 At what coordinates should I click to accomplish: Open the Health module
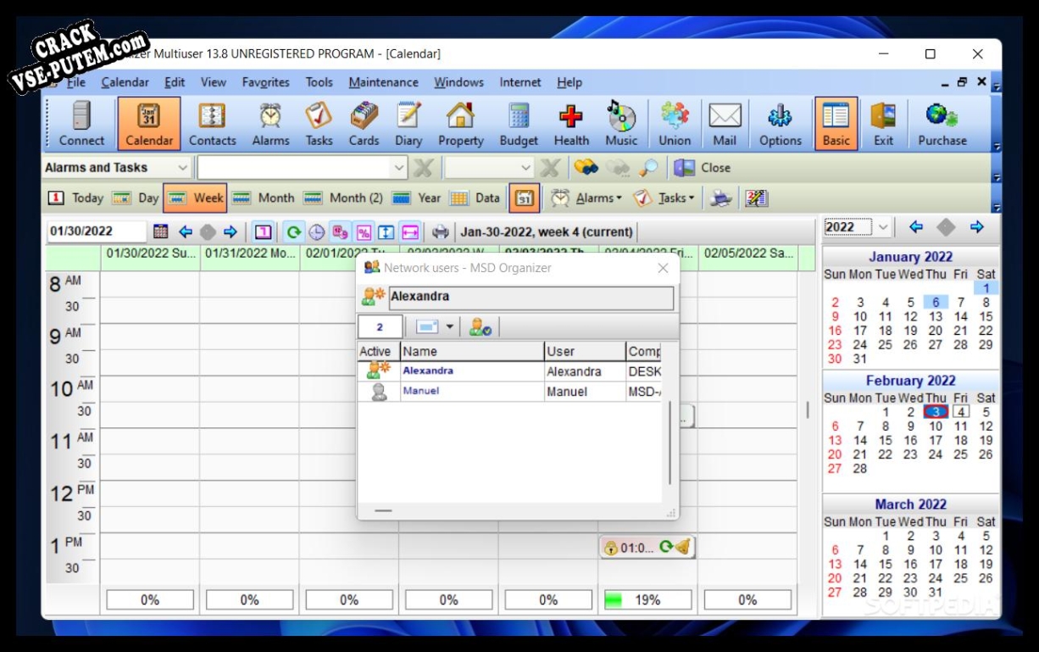coord(571,124)
